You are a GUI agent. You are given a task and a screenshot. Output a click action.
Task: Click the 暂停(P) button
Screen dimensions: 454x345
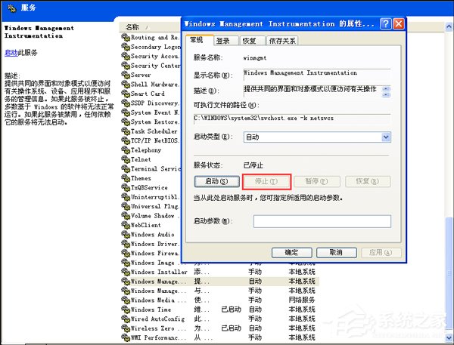317,181
